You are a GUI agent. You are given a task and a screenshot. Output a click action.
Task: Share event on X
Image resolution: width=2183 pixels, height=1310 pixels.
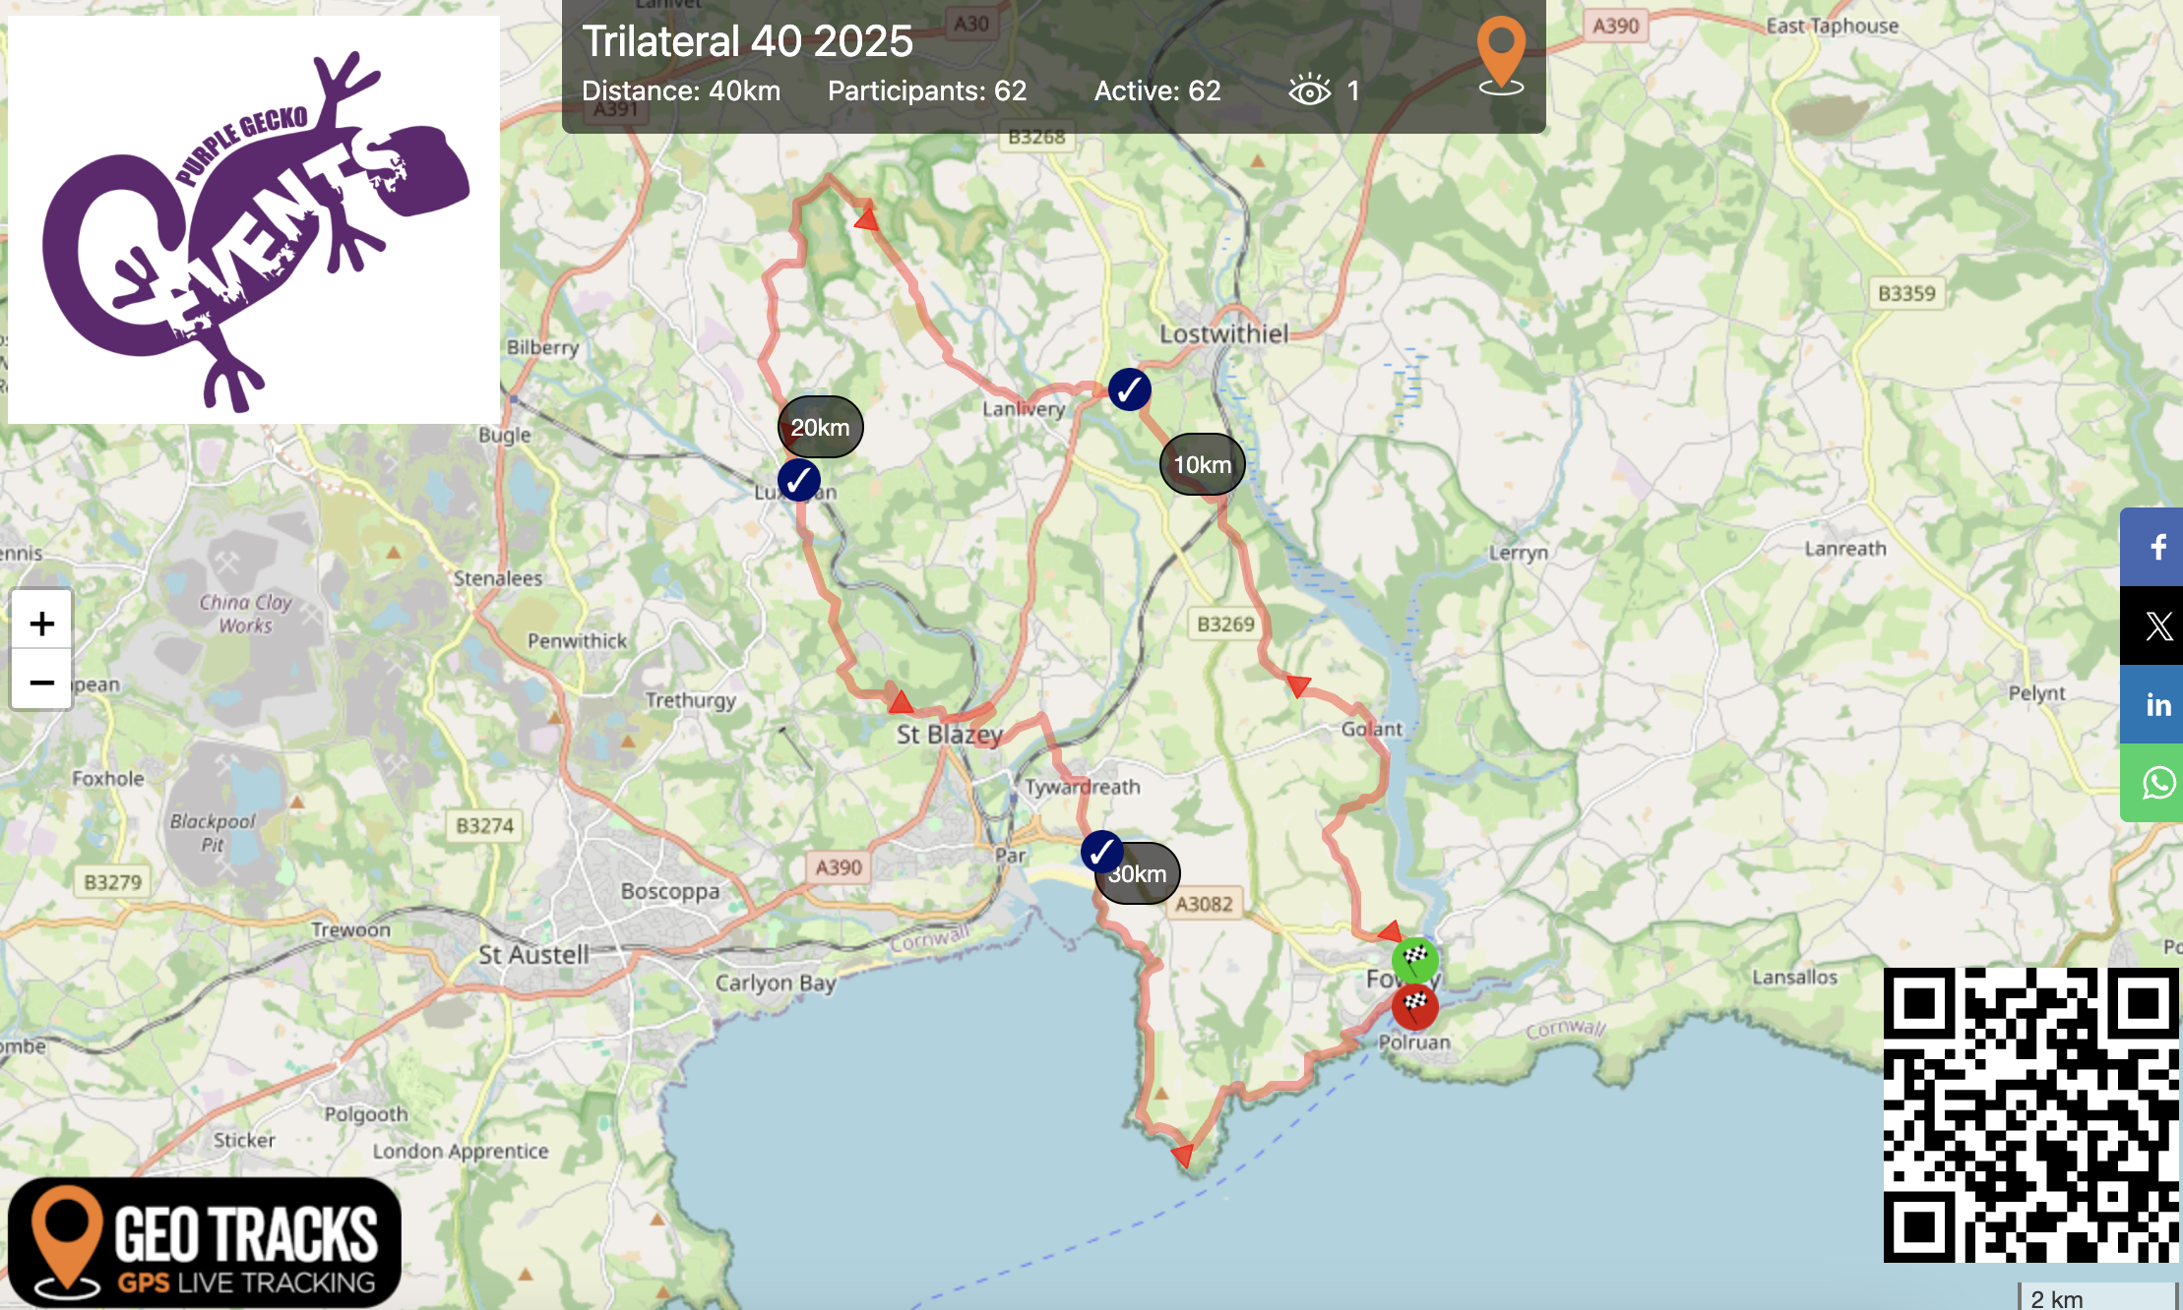pos(2157,625)
